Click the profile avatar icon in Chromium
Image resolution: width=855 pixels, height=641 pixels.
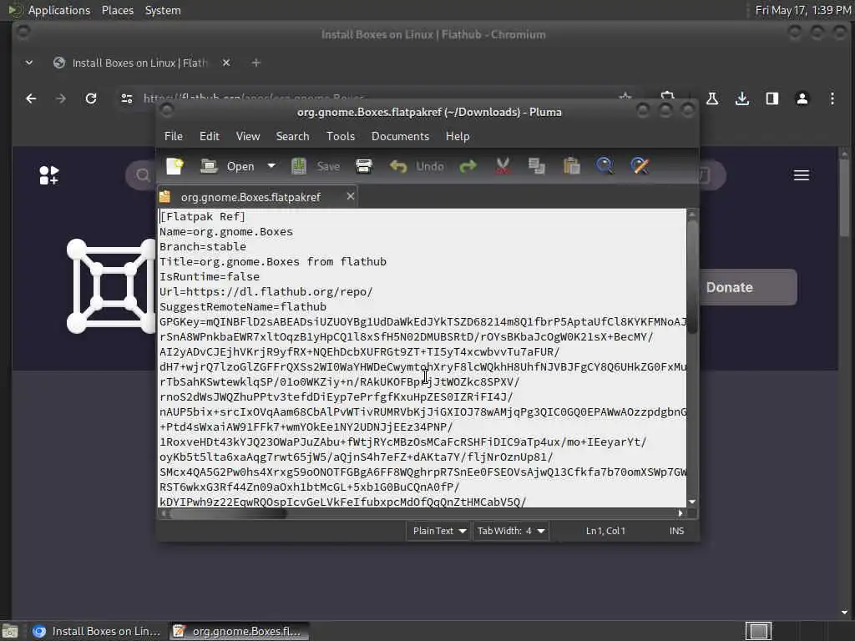[802, 98]
